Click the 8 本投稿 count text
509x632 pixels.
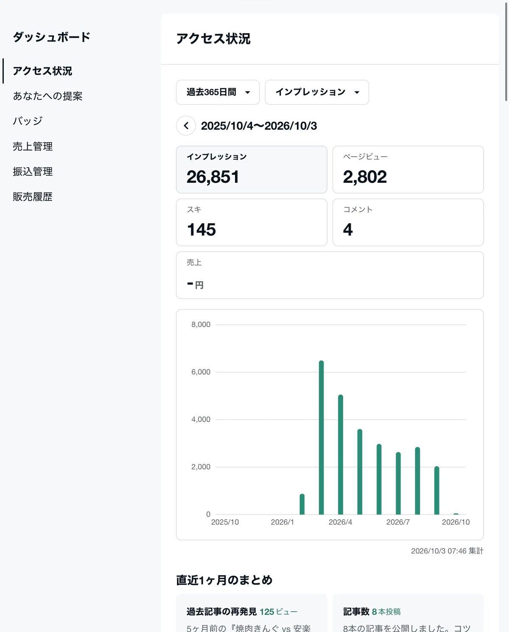[x=386, y=612]
